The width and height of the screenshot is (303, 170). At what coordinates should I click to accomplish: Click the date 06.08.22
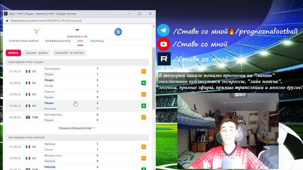[15, 117]
